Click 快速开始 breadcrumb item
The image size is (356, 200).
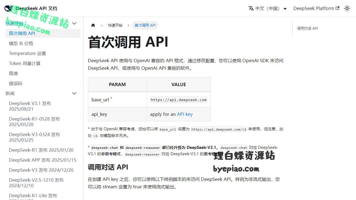point(115,25)
